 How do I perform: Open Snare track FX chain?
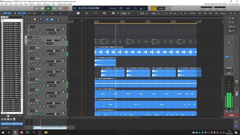coord(44,96)
